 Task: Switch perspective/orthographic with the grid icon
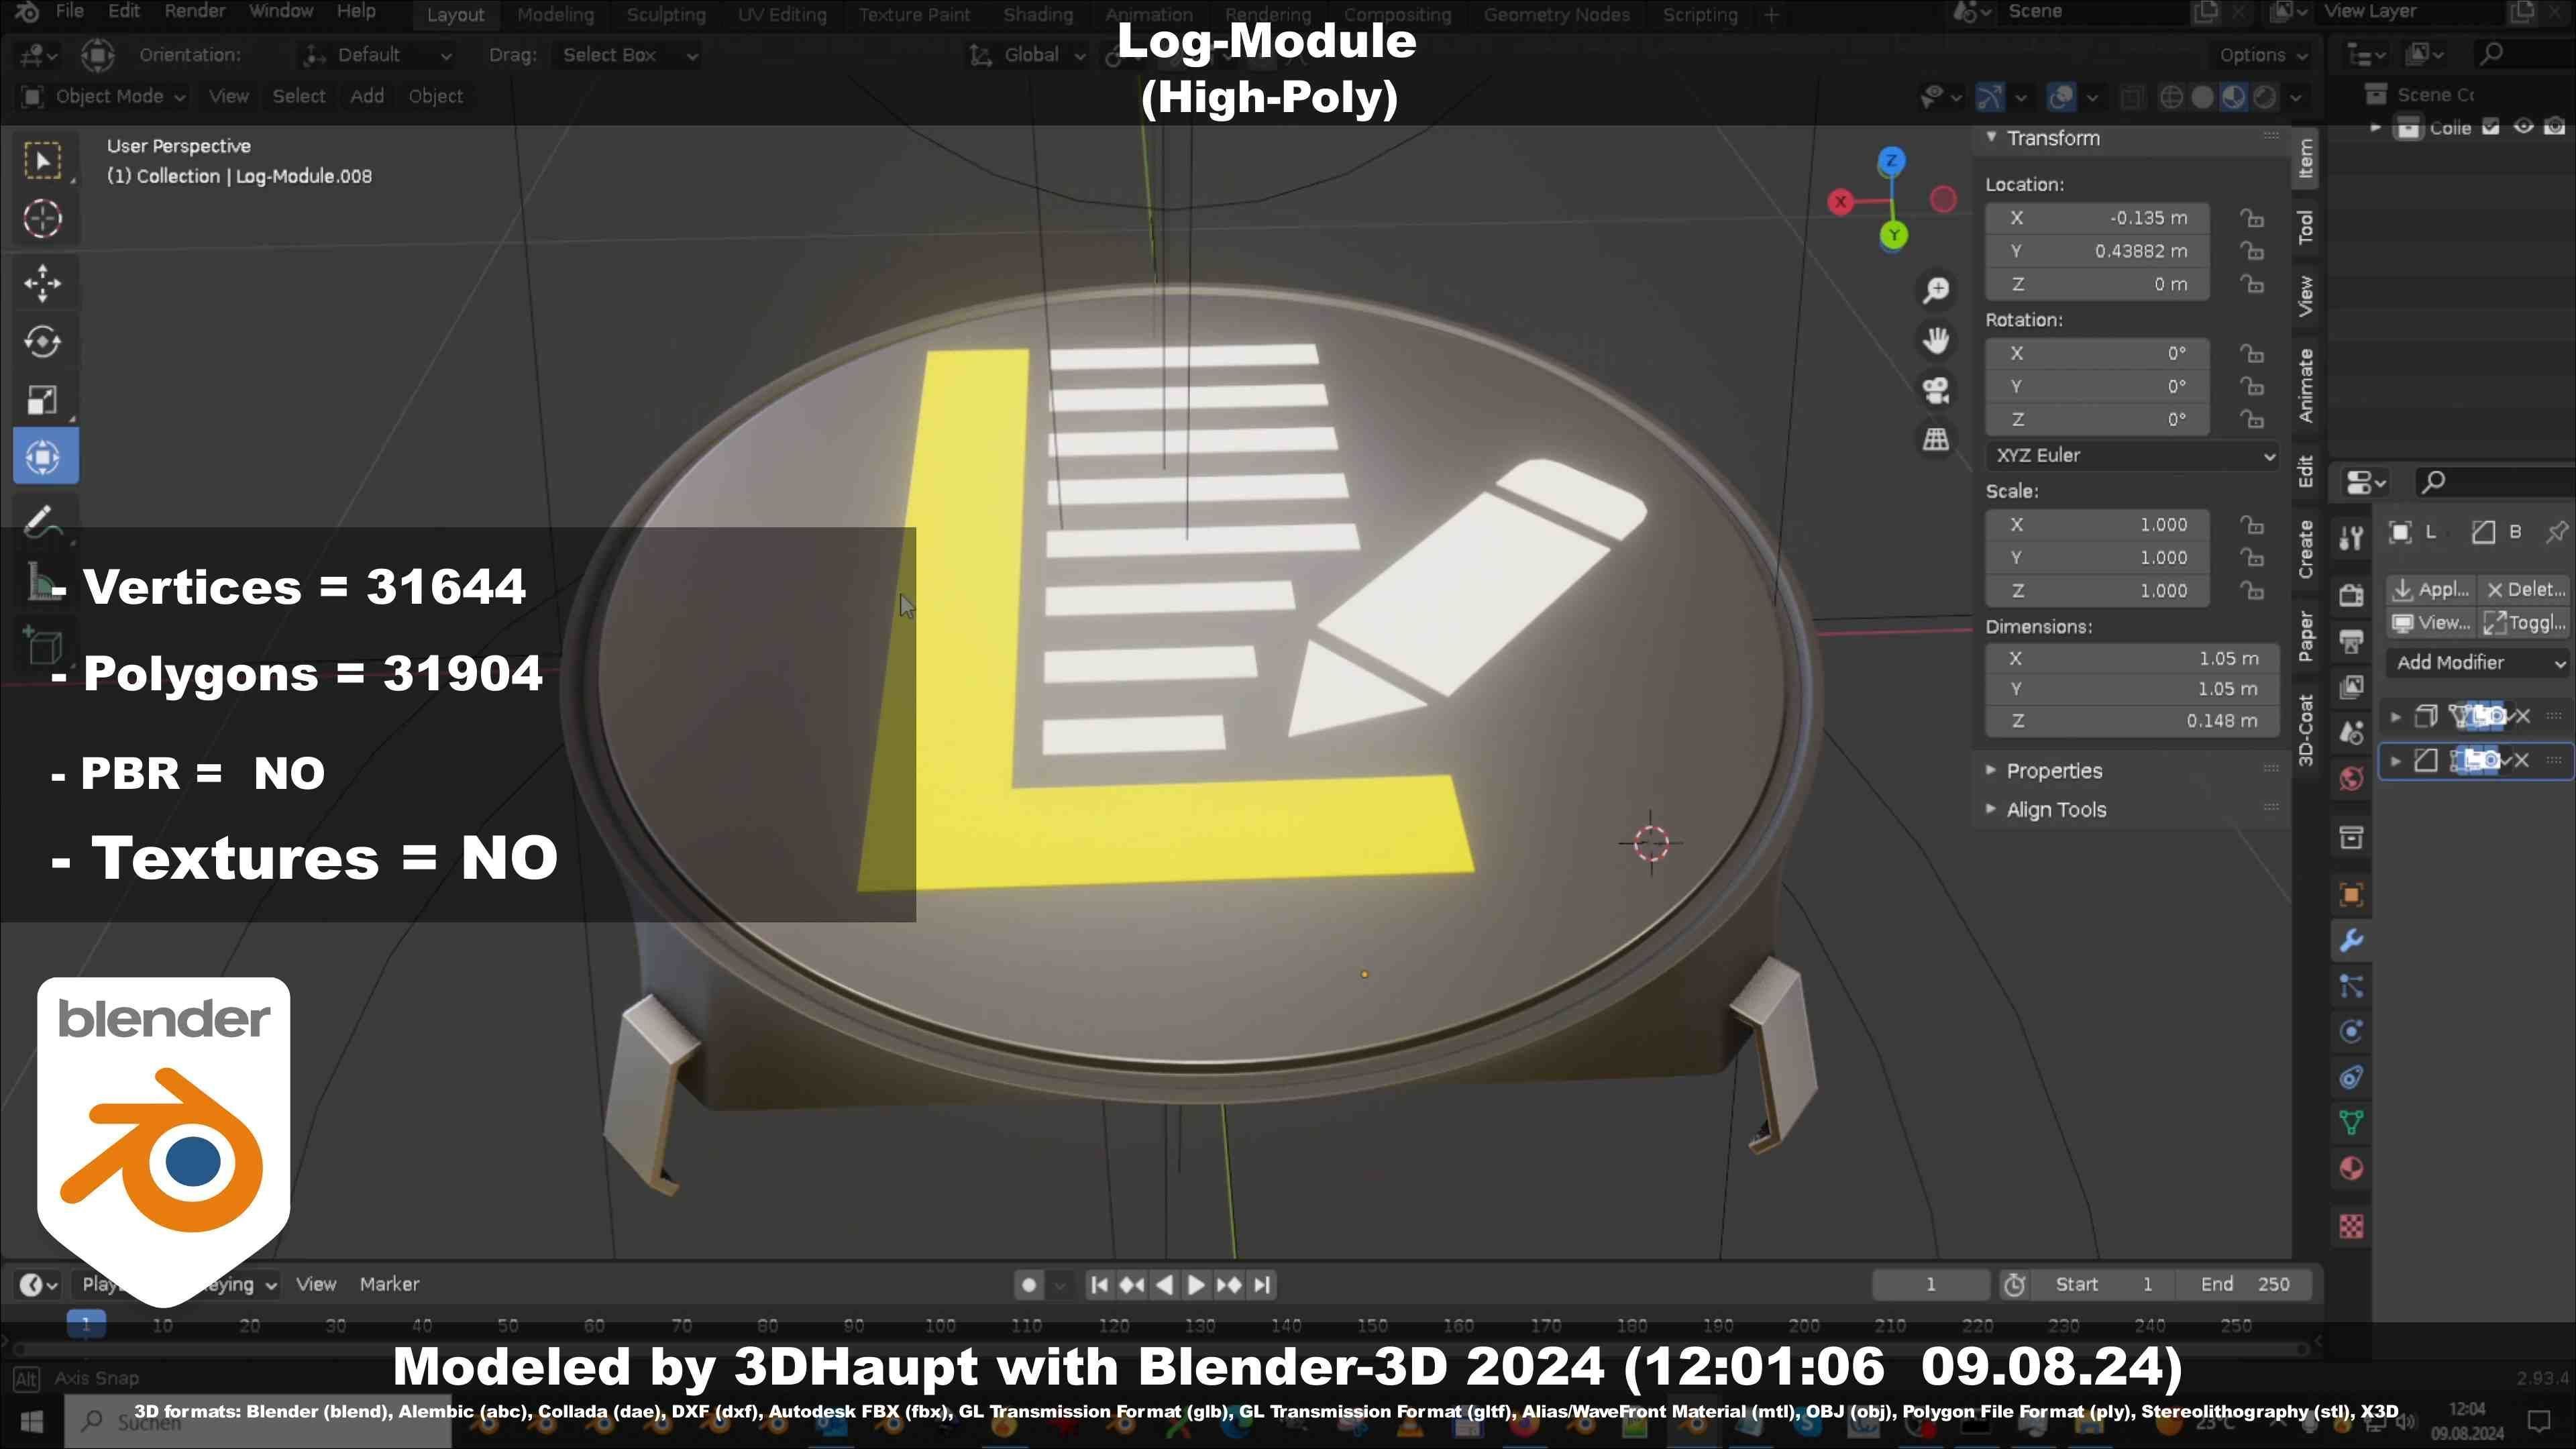pyautogui.click(x=1937, y=439)
